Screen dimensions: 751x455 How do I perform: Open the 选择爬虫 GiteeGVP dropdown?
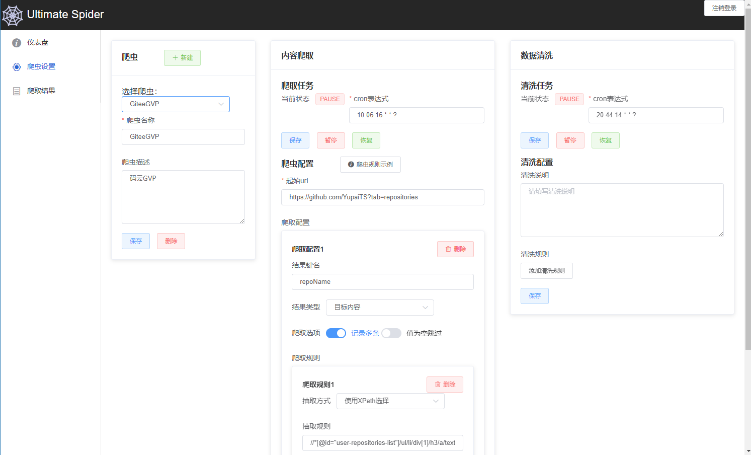[176, 104]
